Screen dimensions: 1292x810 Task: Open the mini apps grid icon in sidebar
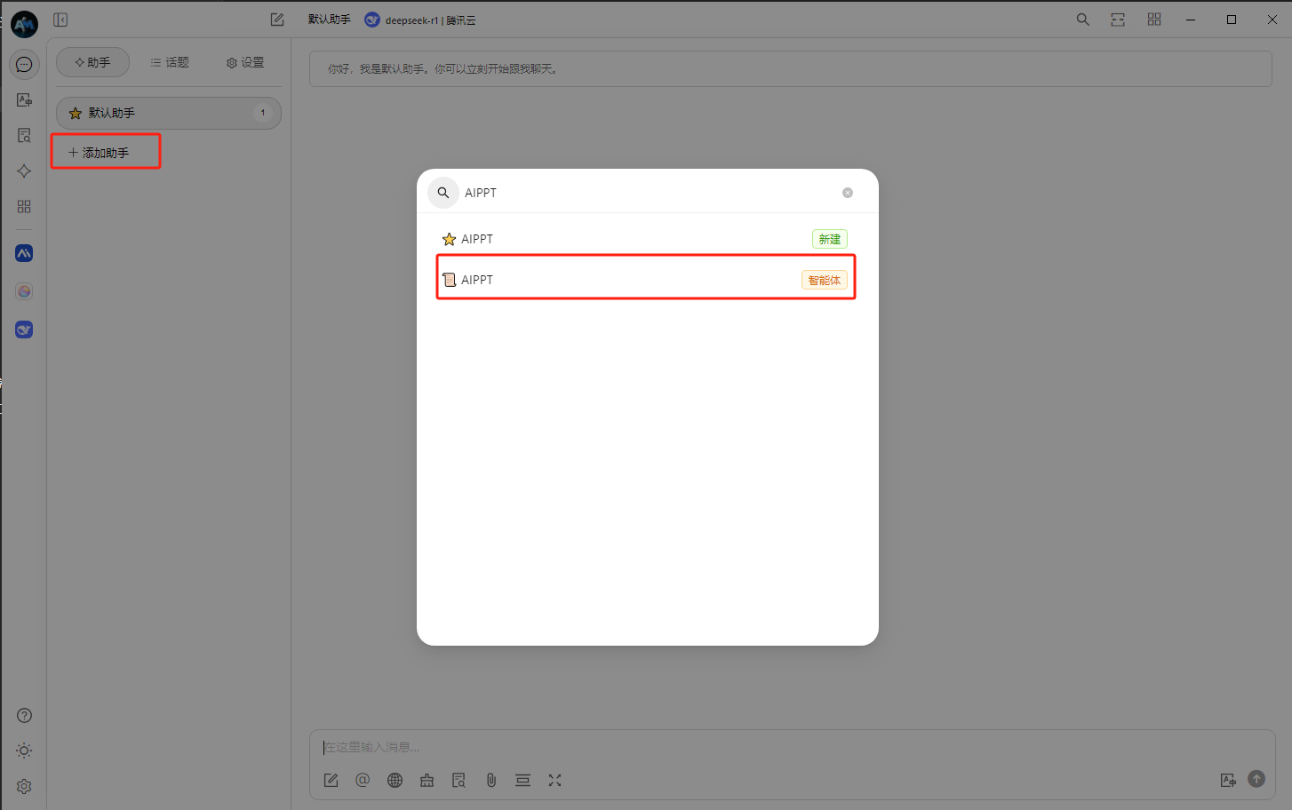point(24,207)
